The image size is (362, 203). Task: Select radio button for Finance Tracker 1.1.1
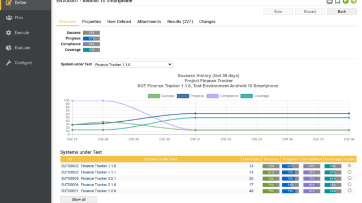[350, 172]
